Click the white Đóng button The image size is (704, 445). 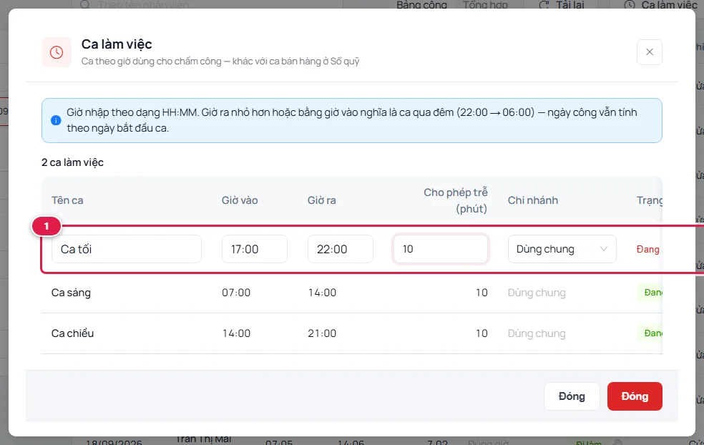click(572, 396)
